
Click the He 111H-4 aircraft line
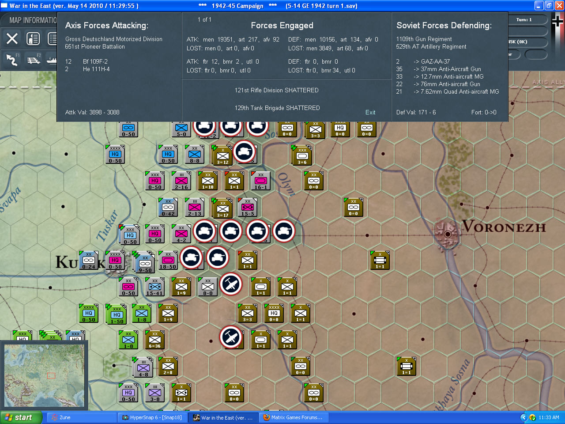point(87,69)
